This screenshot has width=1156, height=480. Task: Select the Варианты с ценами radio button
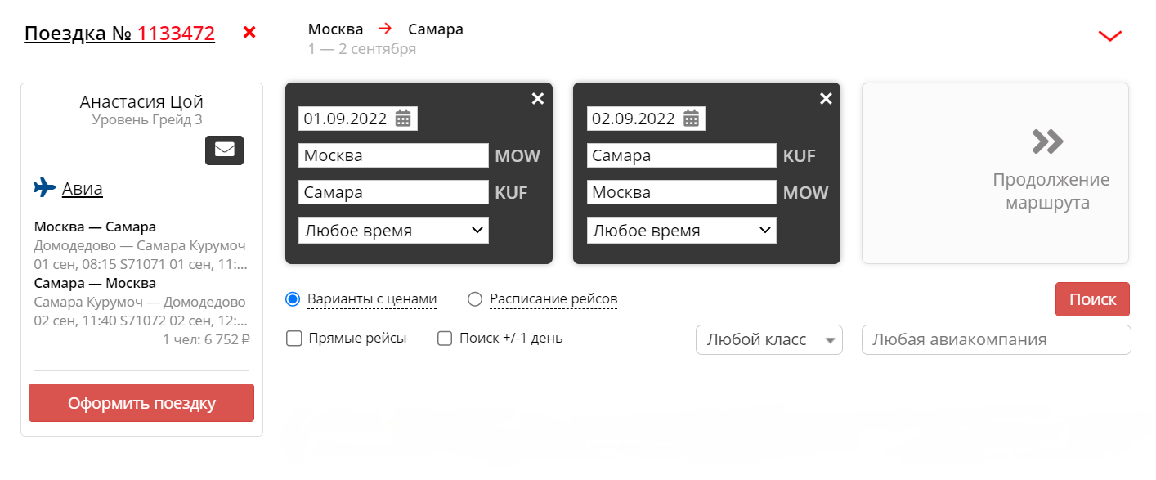click(x=293, y=299)
